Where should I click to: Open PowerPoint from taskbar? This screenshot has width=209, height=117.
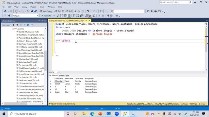tap(100, 114)
